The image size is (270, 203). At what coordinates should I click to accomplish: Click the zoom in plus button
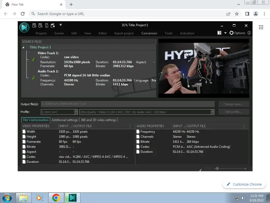click(245, 168)
